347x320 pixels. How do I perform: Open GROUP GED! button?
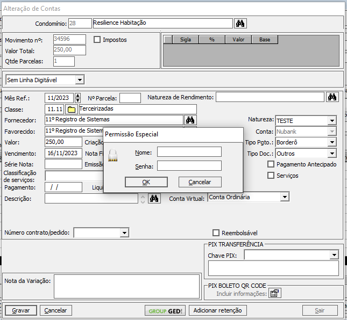point(165,311)
